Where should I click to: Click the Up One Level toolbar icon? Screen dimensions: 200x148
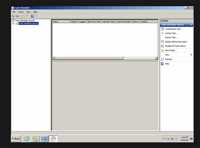click(23, 16)
